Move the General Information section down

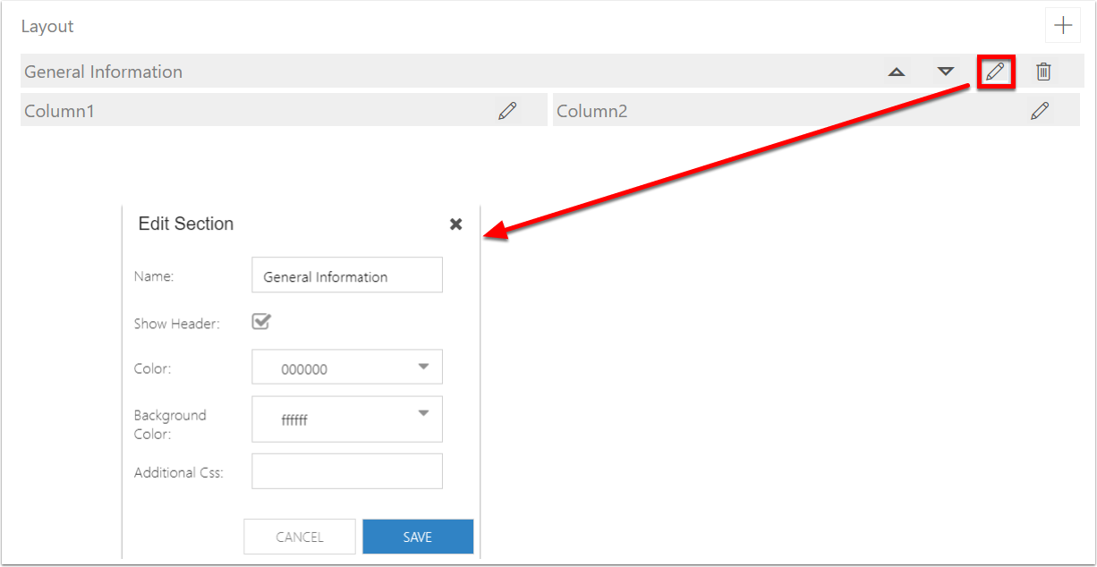946,71
